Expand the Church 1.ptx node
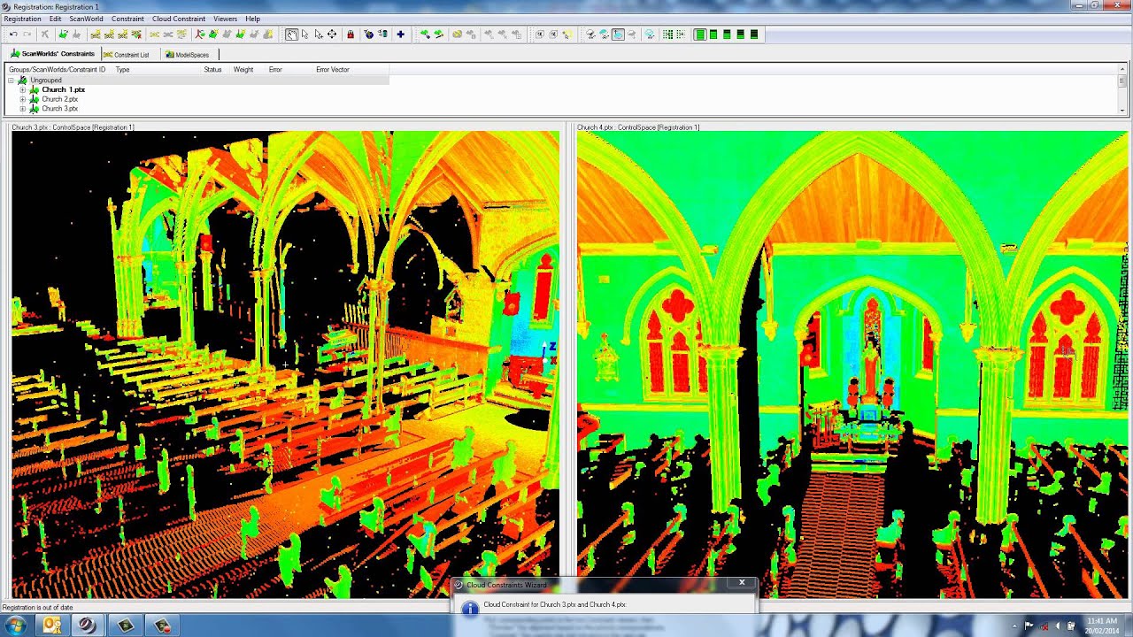This screenshot has width=1133, height=637. pos(22,89)
